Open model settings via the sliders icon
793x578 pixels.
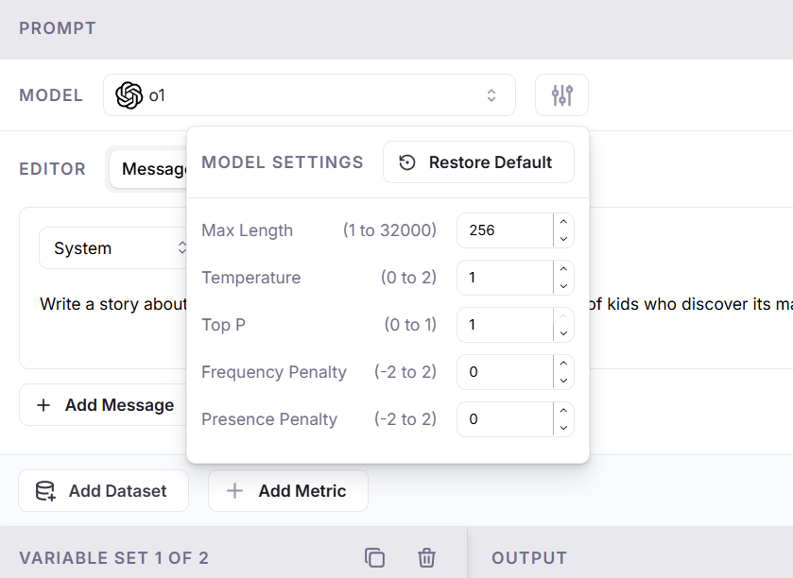coord(561,94)
